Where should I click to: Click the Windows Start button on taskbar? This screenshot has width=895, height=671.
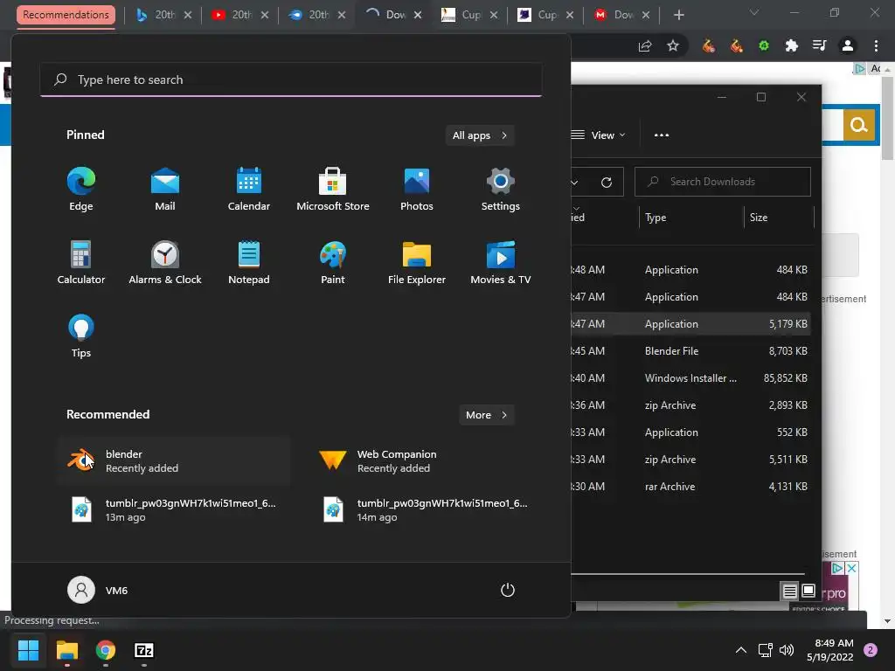click(x=28, y=650)
